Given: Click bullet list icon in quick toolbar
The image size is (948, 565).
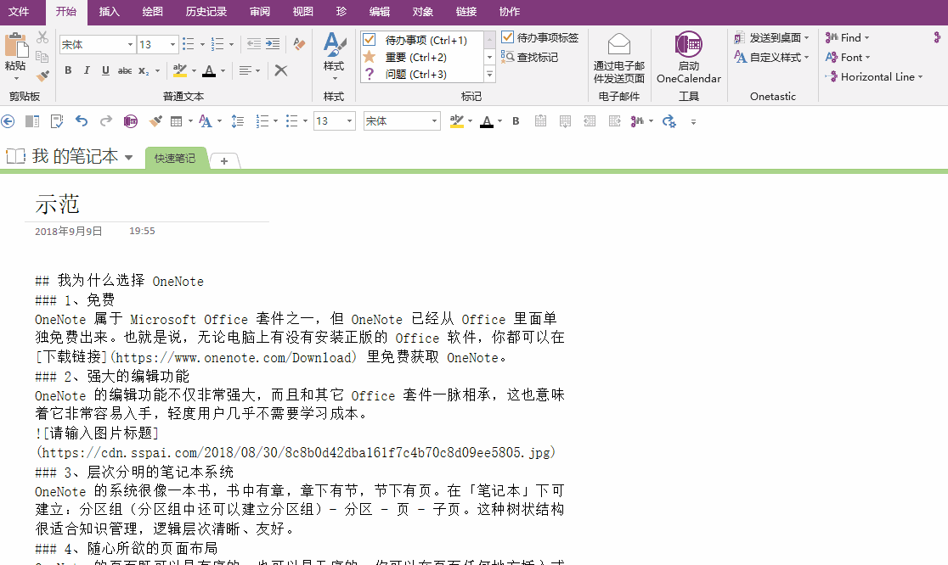Looking at the screenshot, I should coord(292,121).
